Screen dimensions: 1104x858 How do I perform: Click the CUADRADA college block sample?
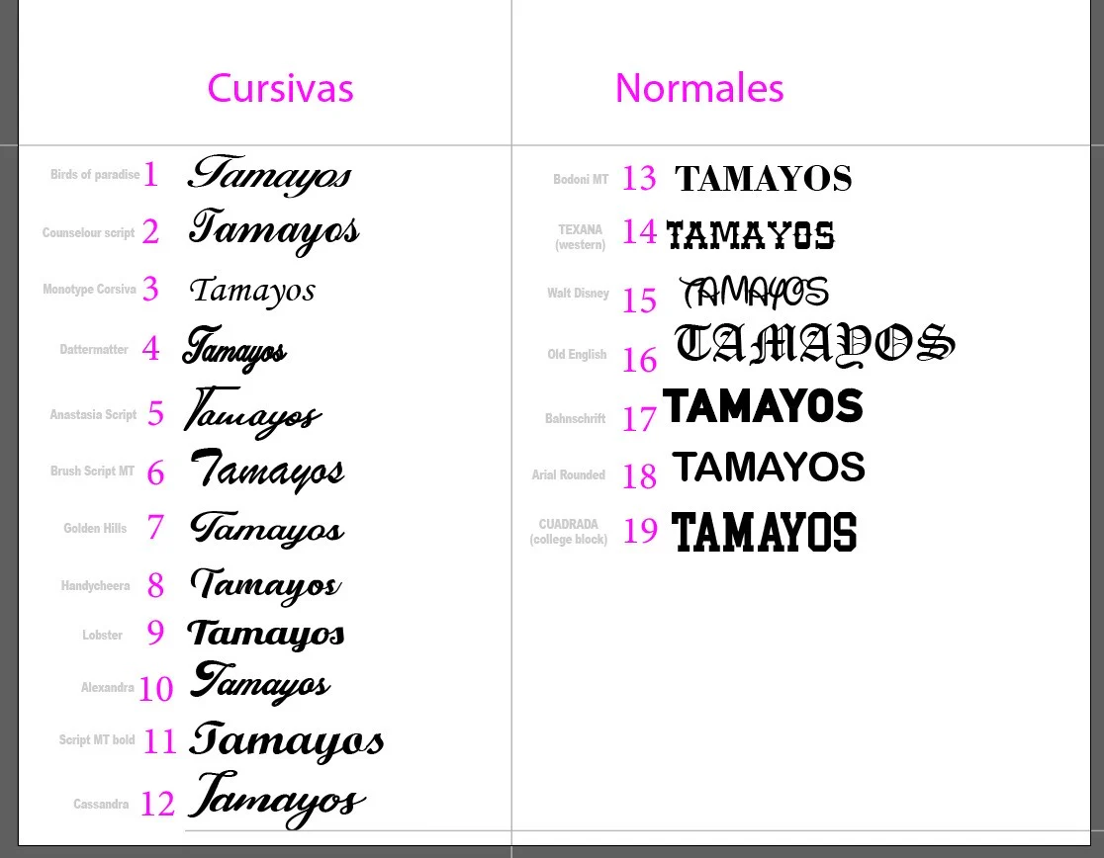(x=764, y=532)
